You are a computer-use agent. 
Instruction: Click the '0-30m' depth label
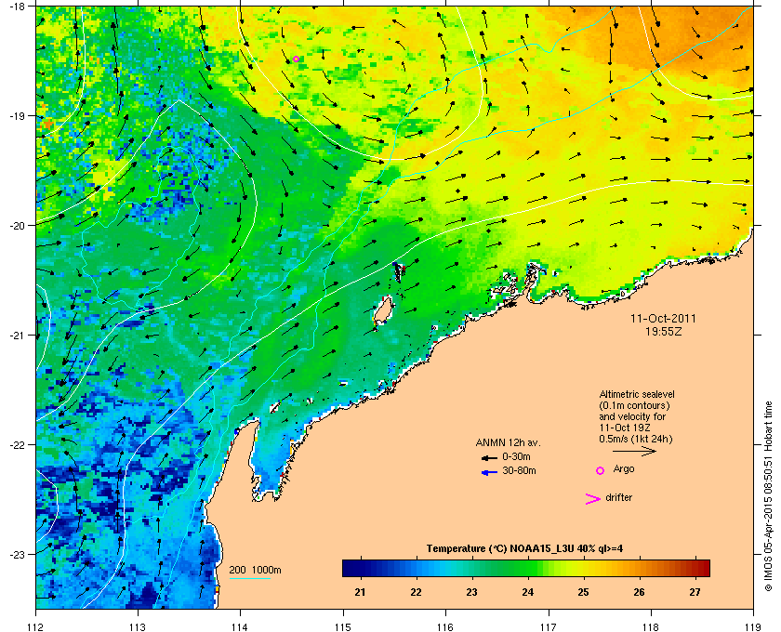click(516, 456)
